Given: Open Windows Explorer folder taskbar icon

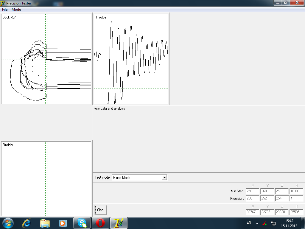Looking at the screenshot, I should 45,223.
